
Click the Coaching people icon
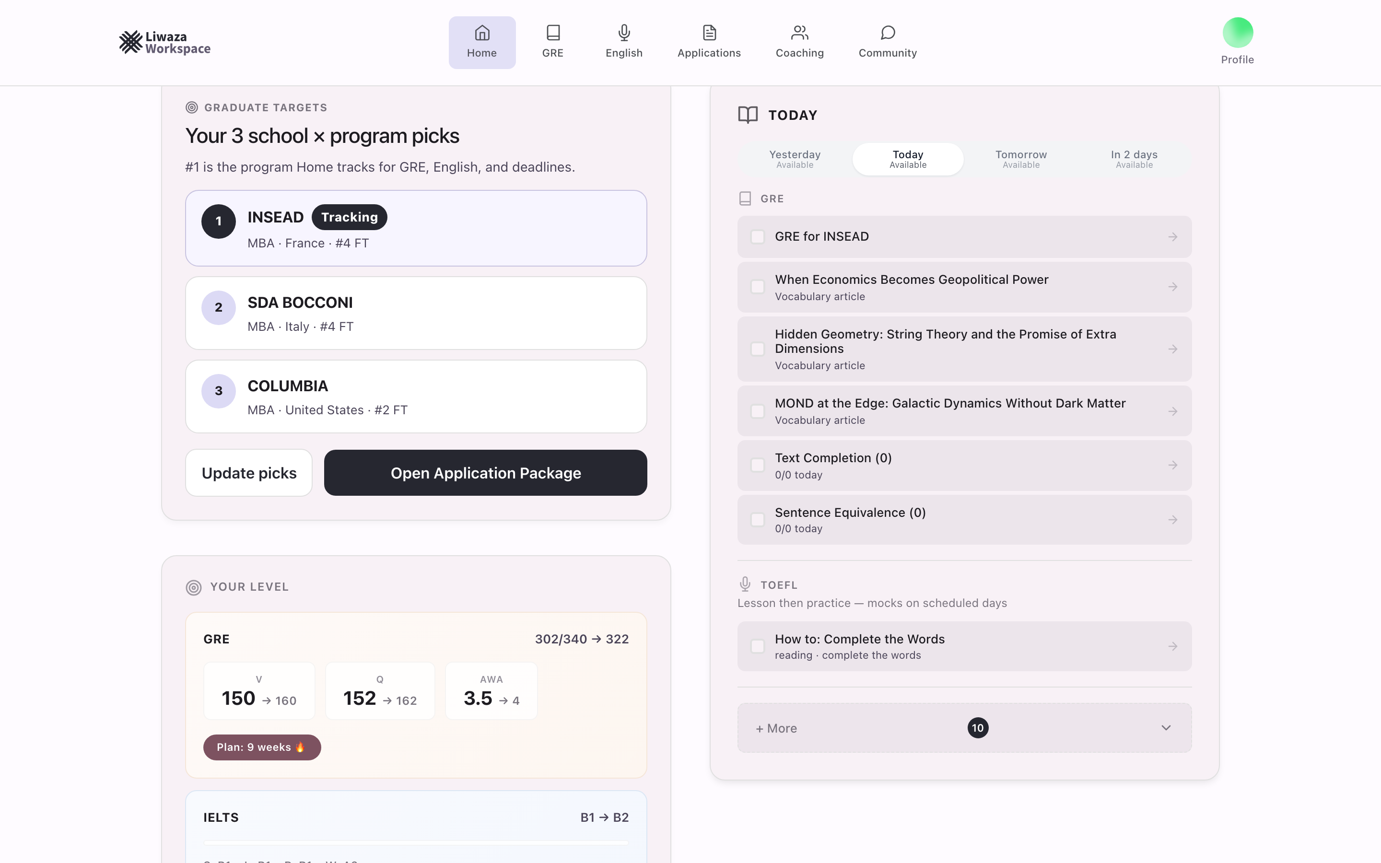click(x=799, y=33)
